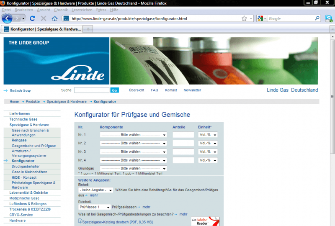Open the Prüfklasse 1 Reinheit dropdown
Screen dimensions: 335x226
[94, 207]
